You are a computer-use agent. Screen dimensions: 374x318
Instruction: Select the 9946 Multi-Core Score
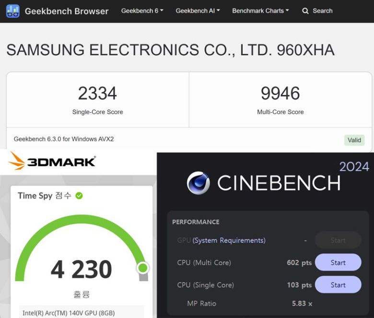[x=280, y=94]
